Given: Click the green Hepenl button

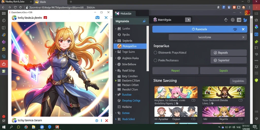Looking at the screenshot, I should (175, 71).
